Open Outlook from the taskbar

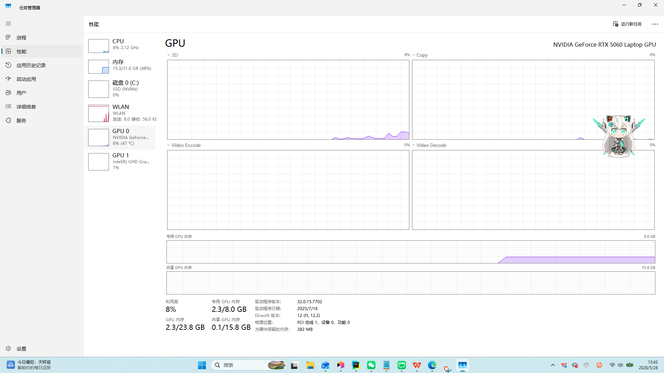(x=325, y=365)
